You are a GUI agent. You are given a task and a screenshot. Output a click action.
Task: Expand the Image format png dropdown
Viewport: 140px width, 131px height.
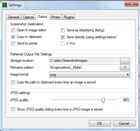(x=90, y=75)
